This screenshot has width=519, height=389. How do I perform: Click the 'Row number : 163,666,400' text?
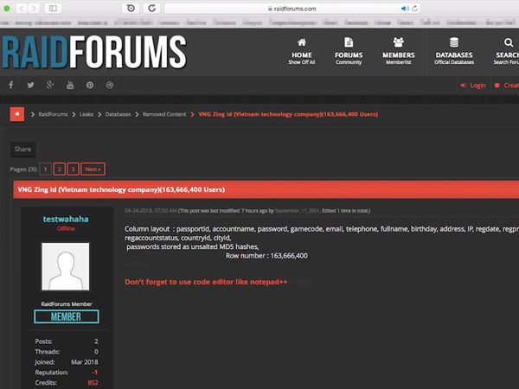tap(266, 256)
